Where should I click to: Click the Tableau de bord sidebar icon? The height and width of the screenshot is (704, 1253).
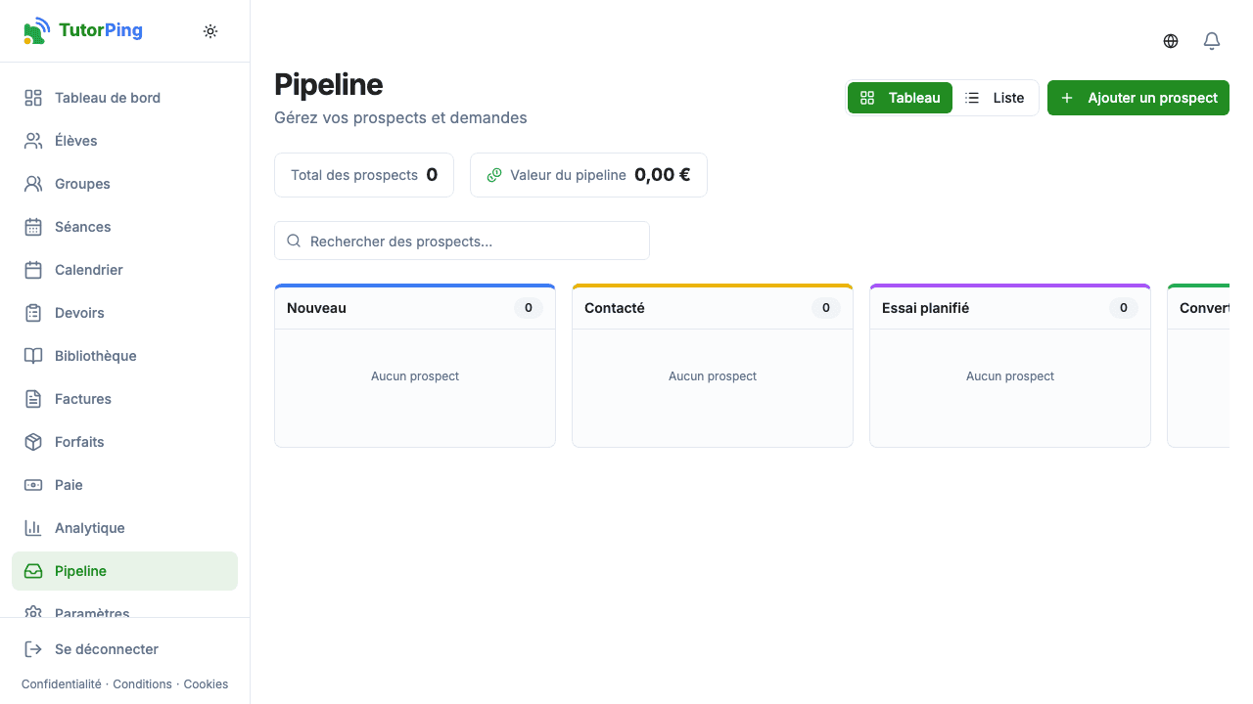(33, 98)
